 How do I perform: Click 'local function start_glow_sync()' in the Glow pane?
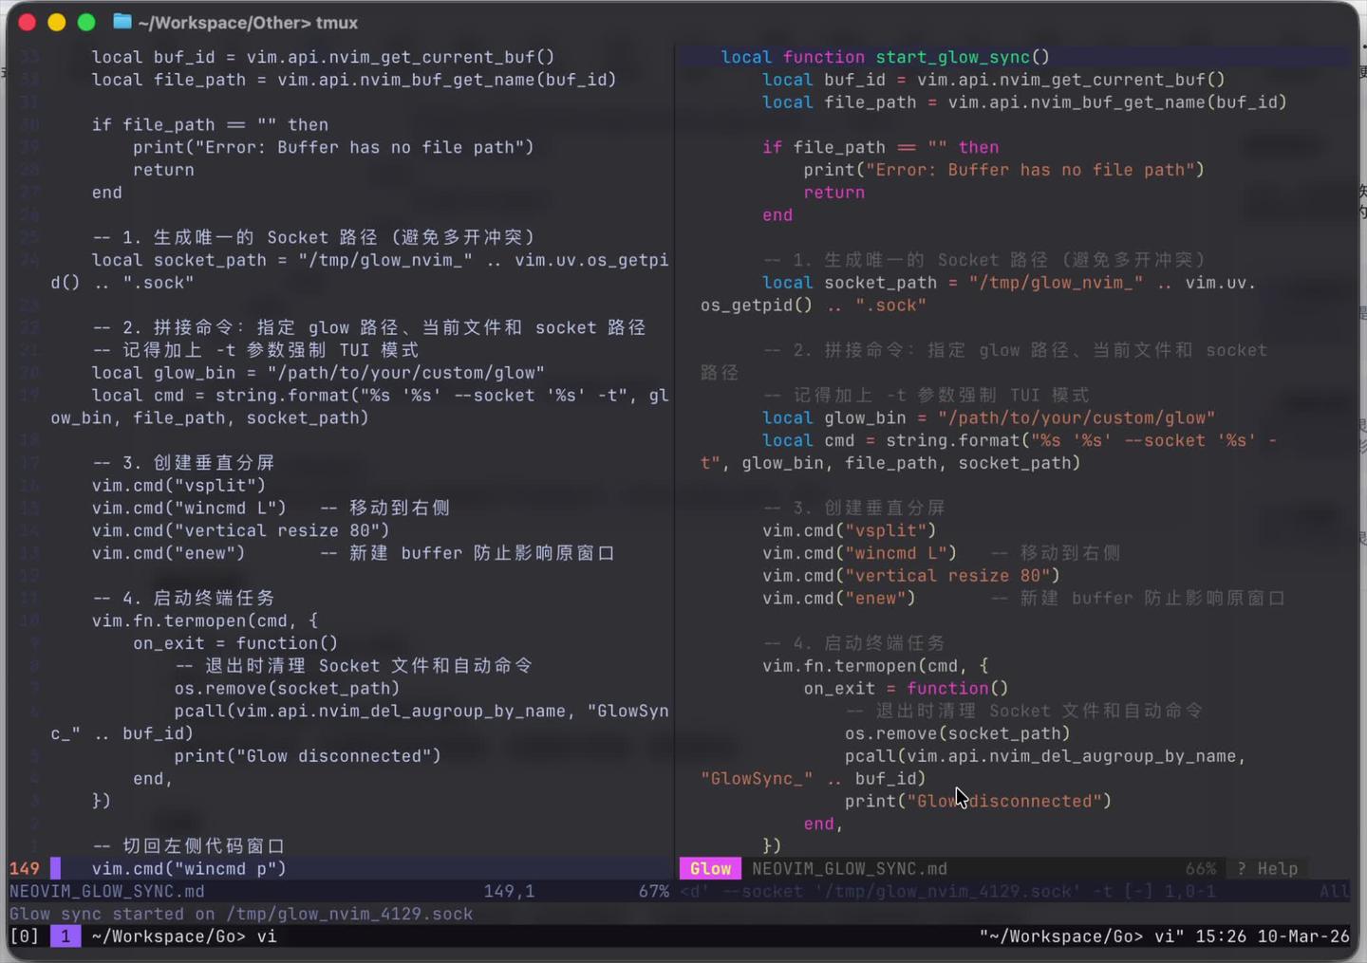[x=886, y=57]
